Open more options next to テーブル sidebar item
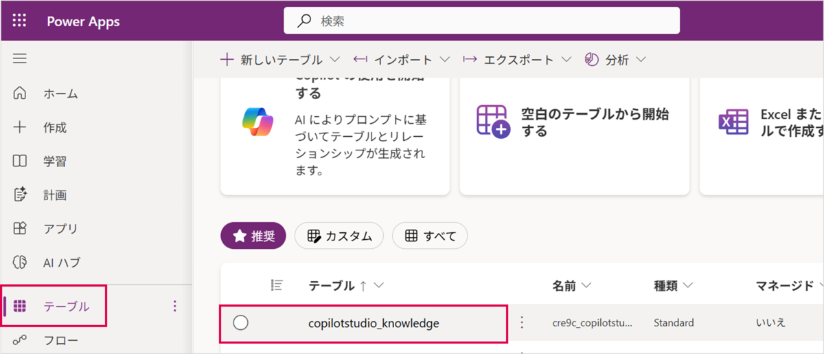 [x=174, y=306]
